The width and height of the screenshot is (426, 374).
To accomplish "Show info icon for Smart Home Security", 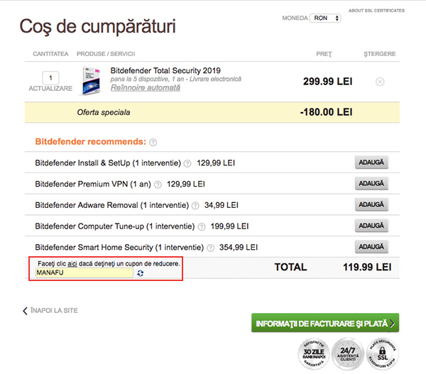I will coord(211,248).
